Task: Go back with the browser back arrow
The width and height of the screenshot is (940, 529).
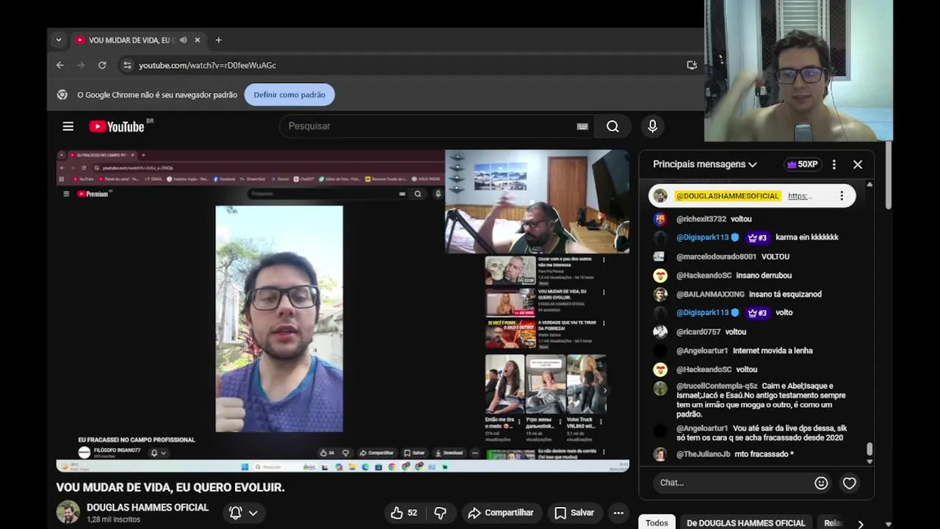Action: (x=60, y=65)
